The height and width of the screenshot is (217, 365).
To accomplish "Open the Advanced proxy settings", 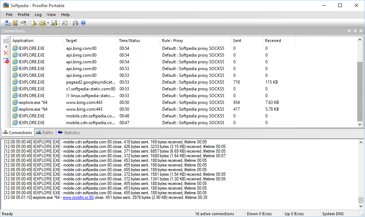I will 65,23.
